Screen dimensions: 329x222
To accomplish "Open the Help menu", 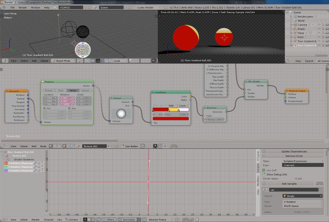I will click(x=46, y=7).
